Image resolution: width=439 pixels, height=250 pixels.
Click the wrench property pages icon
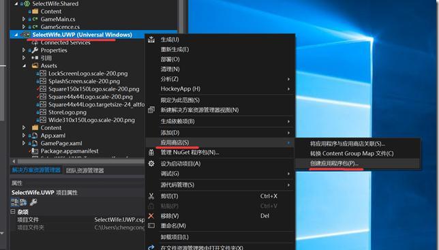[x=33, y=202]
